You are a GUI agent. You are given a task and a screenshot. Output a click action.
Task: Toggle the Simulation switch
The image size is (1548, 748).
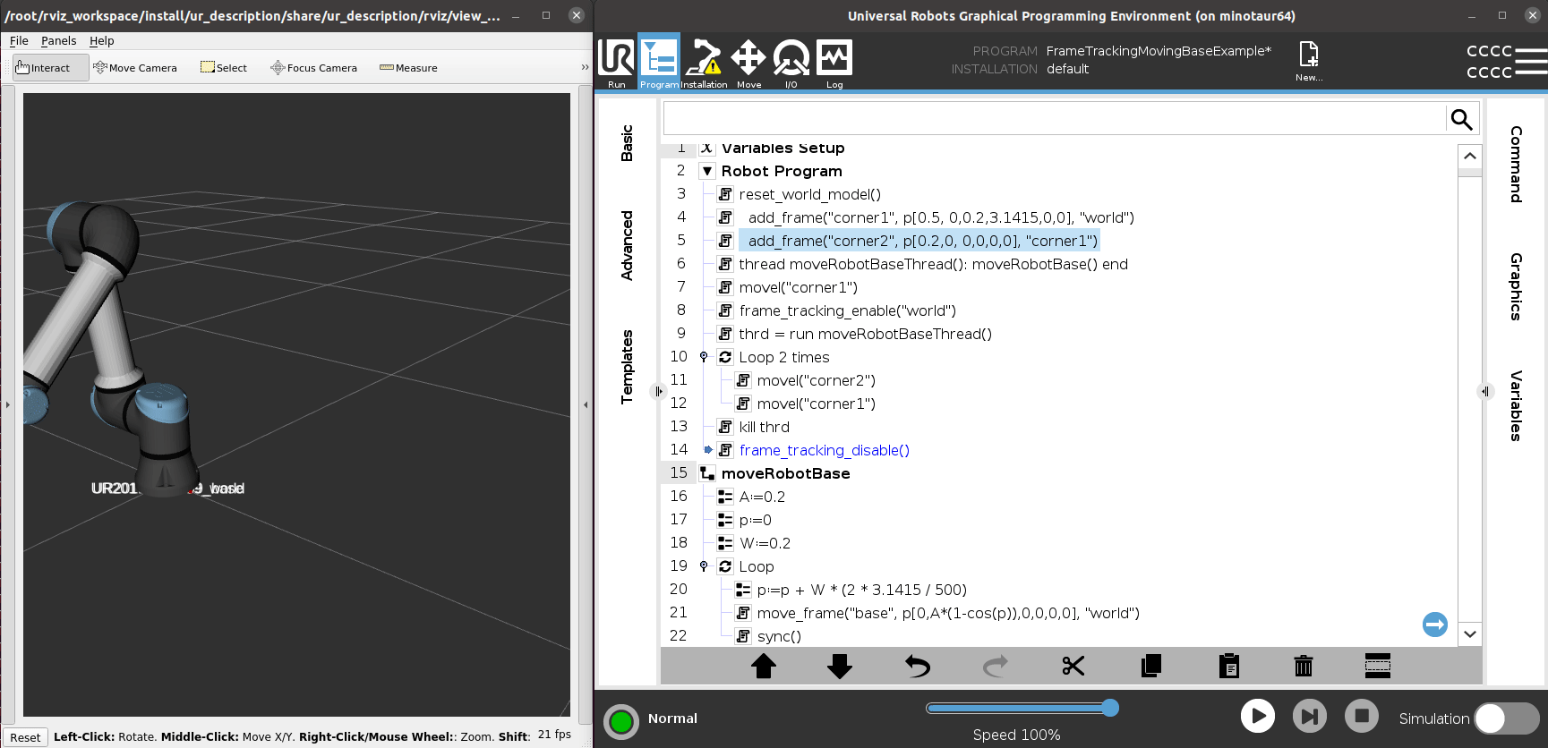pos(1506,718)
